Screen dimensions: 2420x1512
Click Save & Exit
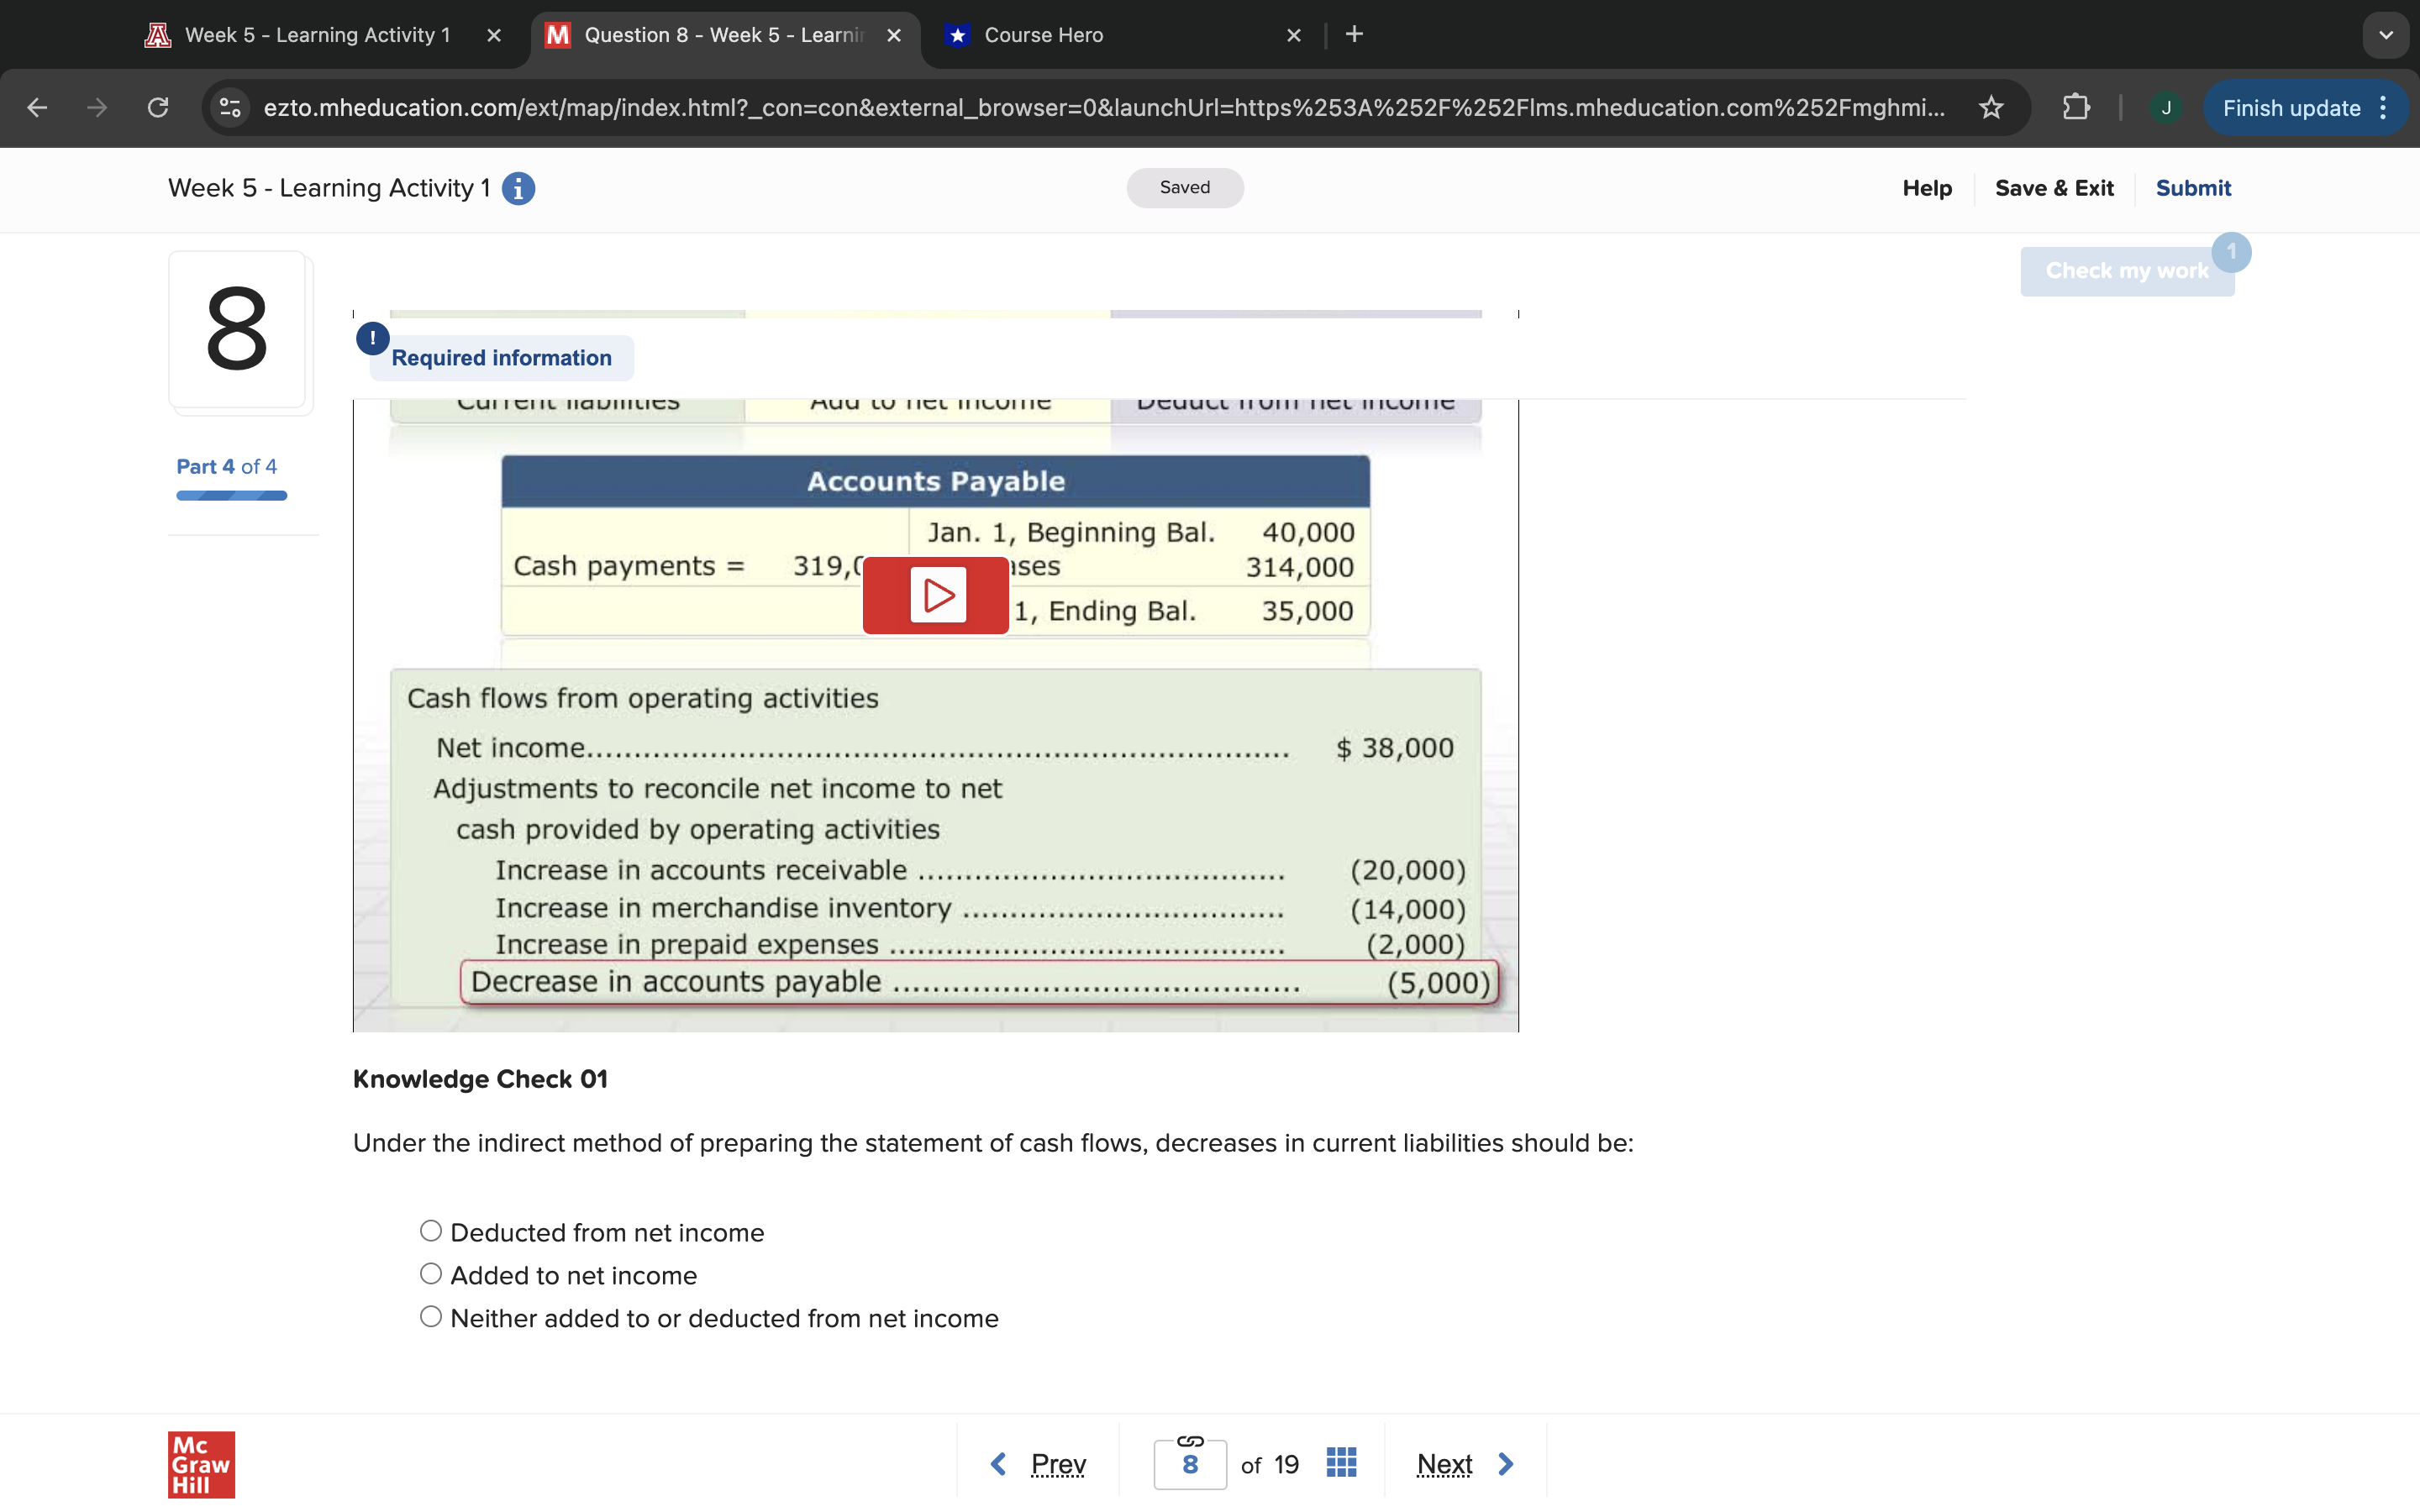(2053, 188)
